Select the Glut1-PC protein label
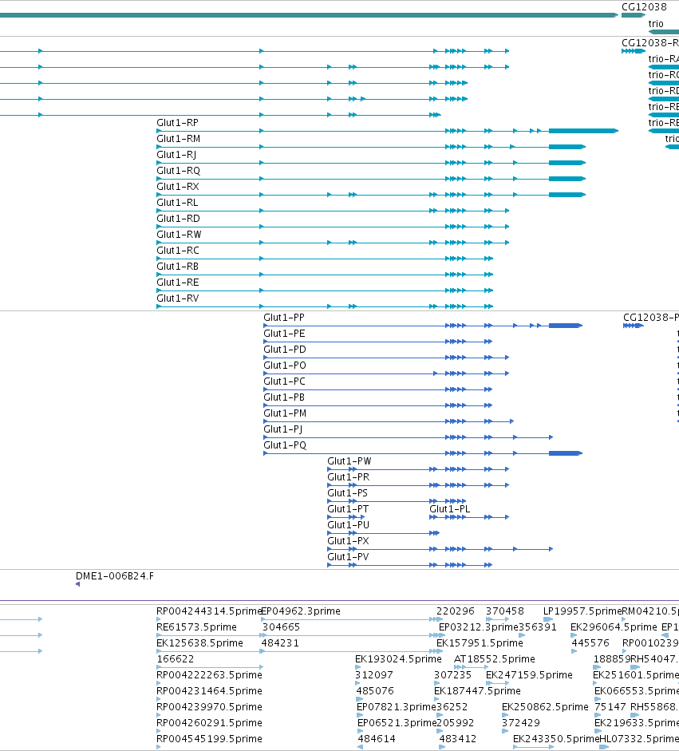This screenshot has width=679, height=751. [284, 381]
